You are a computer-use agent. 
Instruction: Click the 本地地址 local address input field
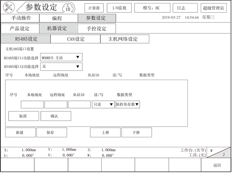coord(32,105)
